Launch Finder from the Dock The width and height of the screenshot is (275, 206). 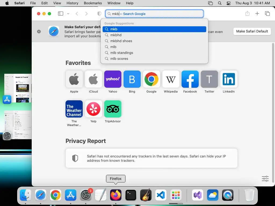26,195
